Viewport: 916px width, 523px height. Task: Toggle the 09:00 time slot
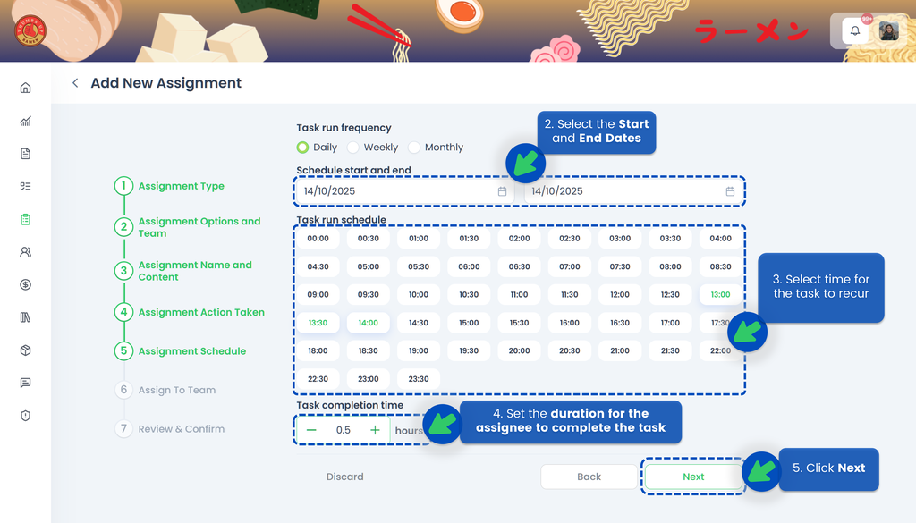coord(318,295)
